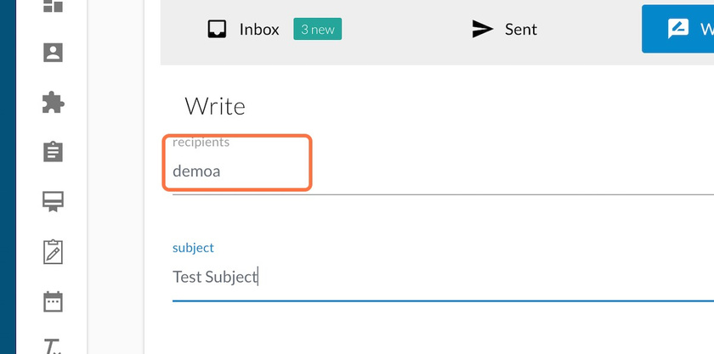
Task: Open the dashboard icon atop the sidebar
Action: [53, 5]
